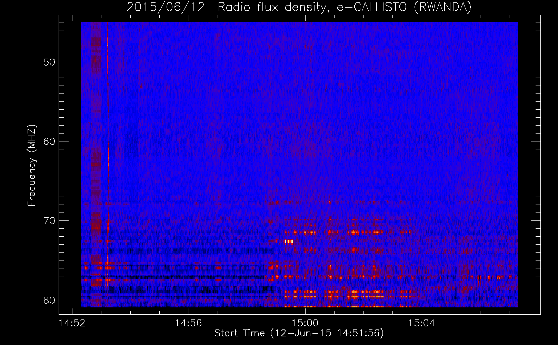Click the 80 frequency tick label

(49, 300)
